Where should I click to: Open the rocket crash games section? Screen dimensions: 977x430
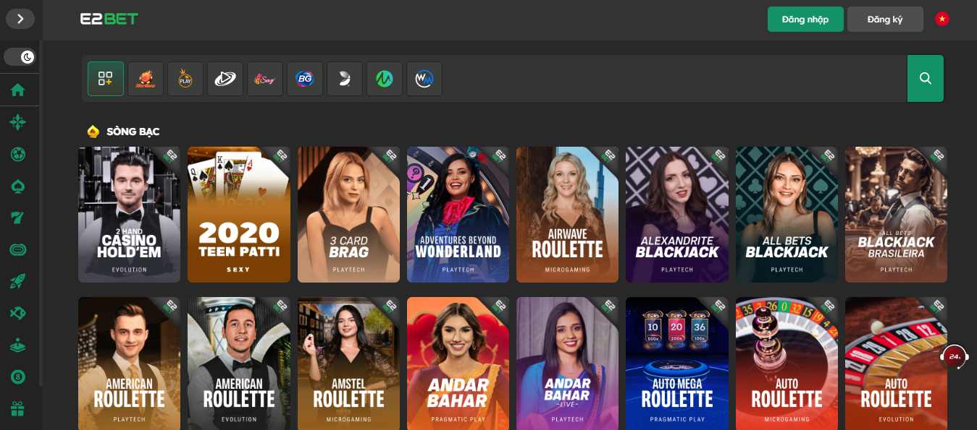coord(18,282)
